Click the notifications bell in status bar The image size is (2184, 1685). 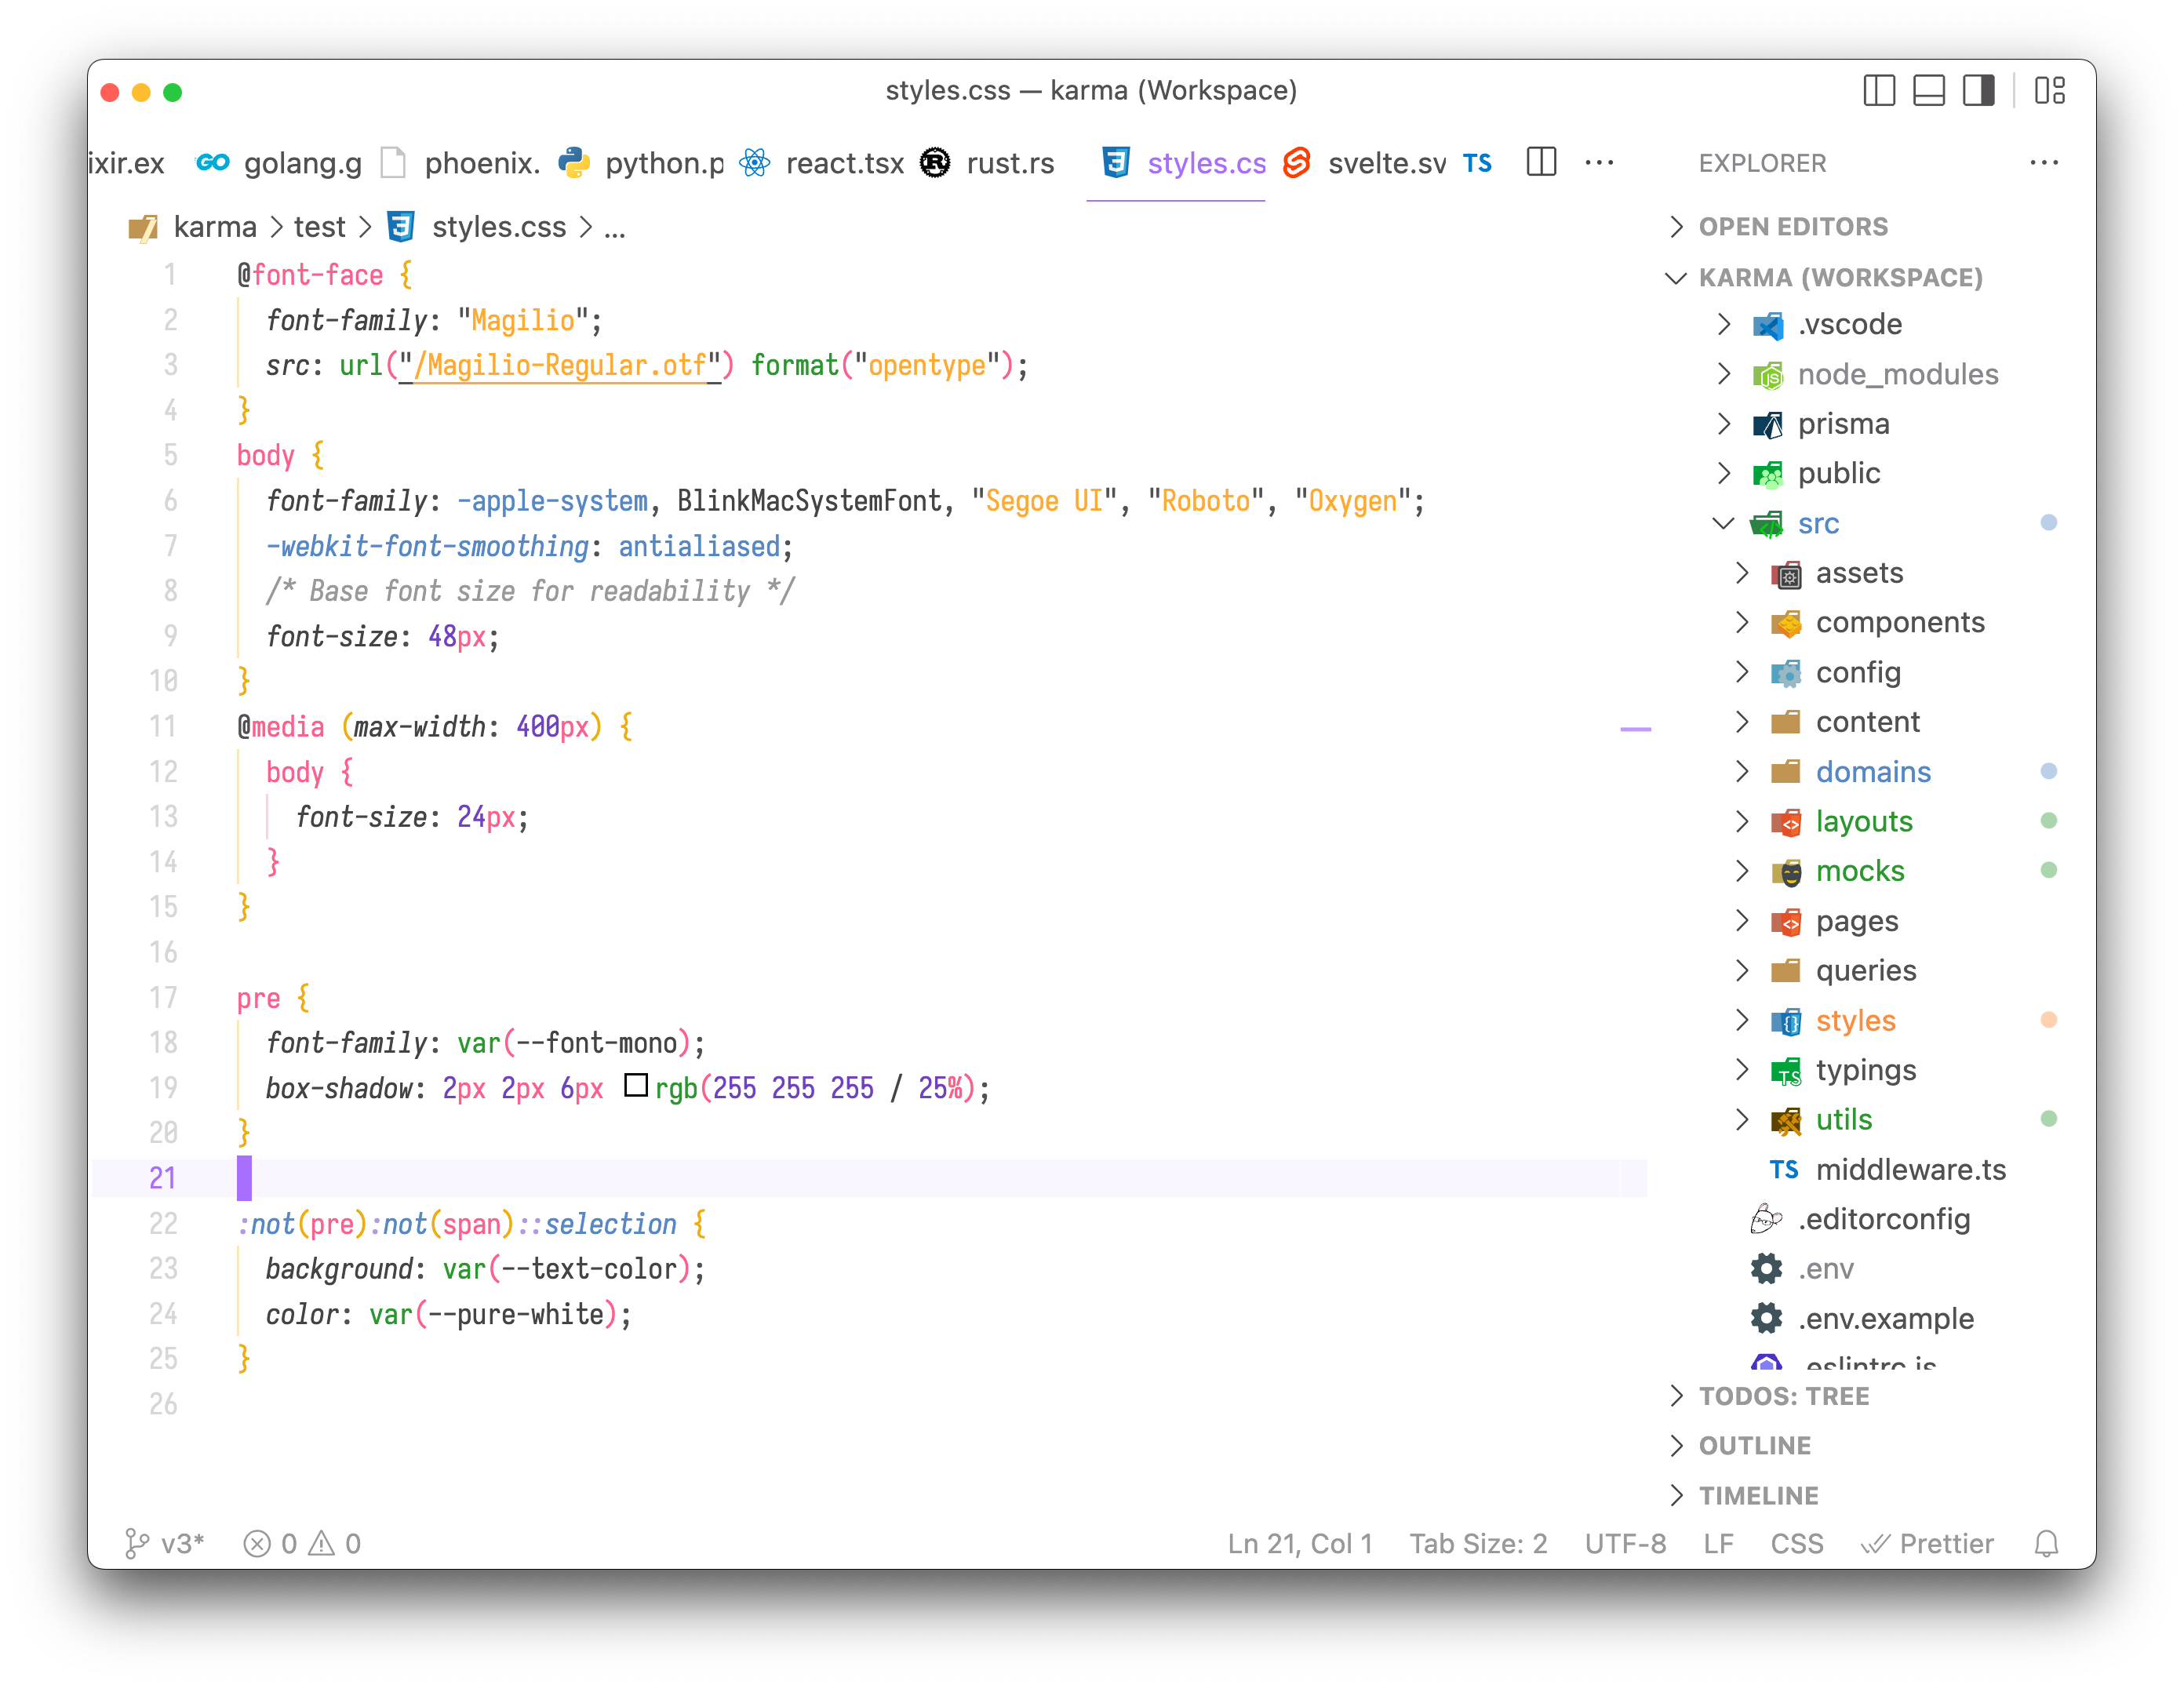click(2046, 1544)
